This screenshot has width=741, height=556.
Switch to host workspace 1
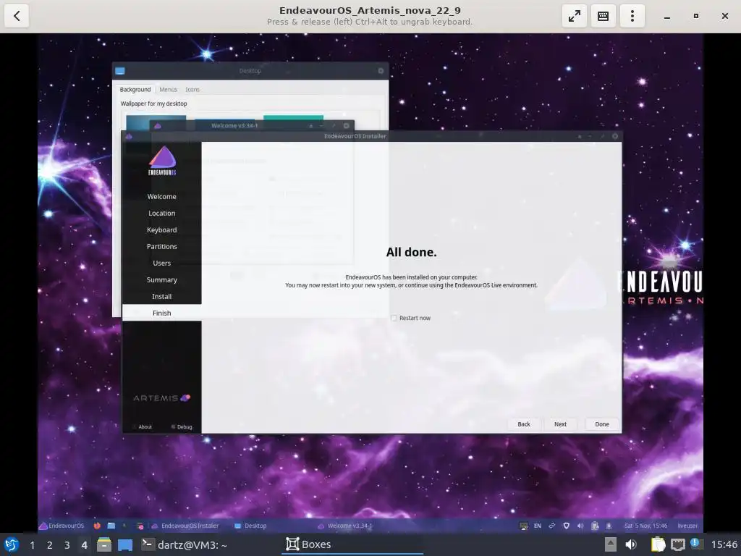(32, 545)
